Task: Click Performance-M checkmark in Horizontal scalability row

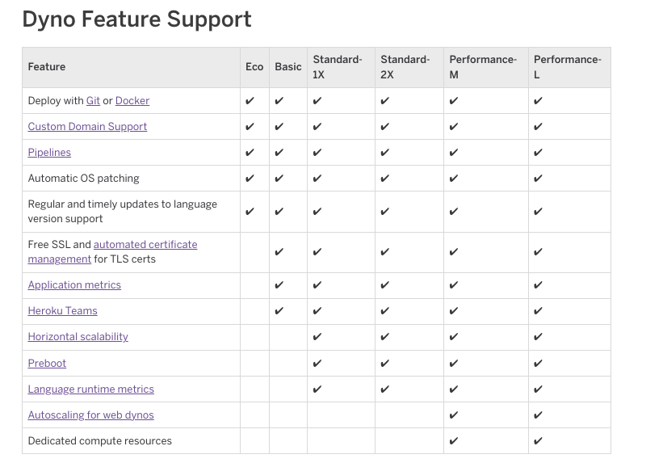Action: tap(454, 336)
